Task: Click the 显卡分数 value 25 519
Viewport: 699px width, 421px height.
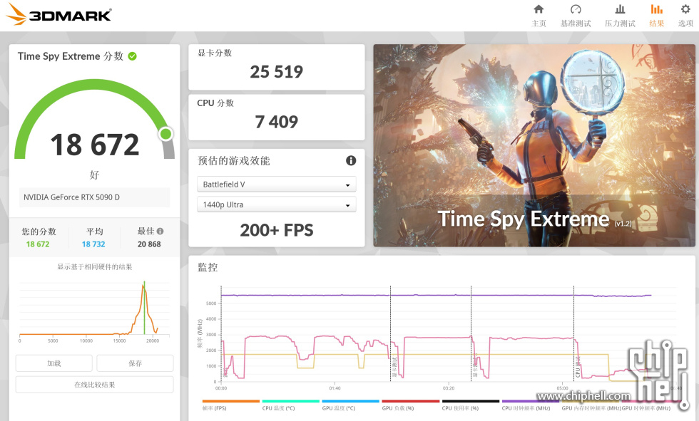Action: [277, 72]
